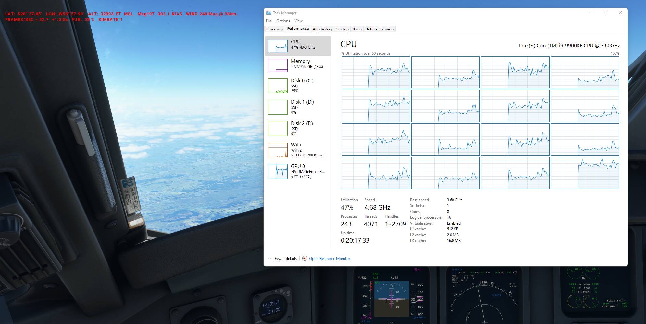Open Disk 0 (C:) performance graph
The image size is (646, 324).
click(x=278, y=86)
